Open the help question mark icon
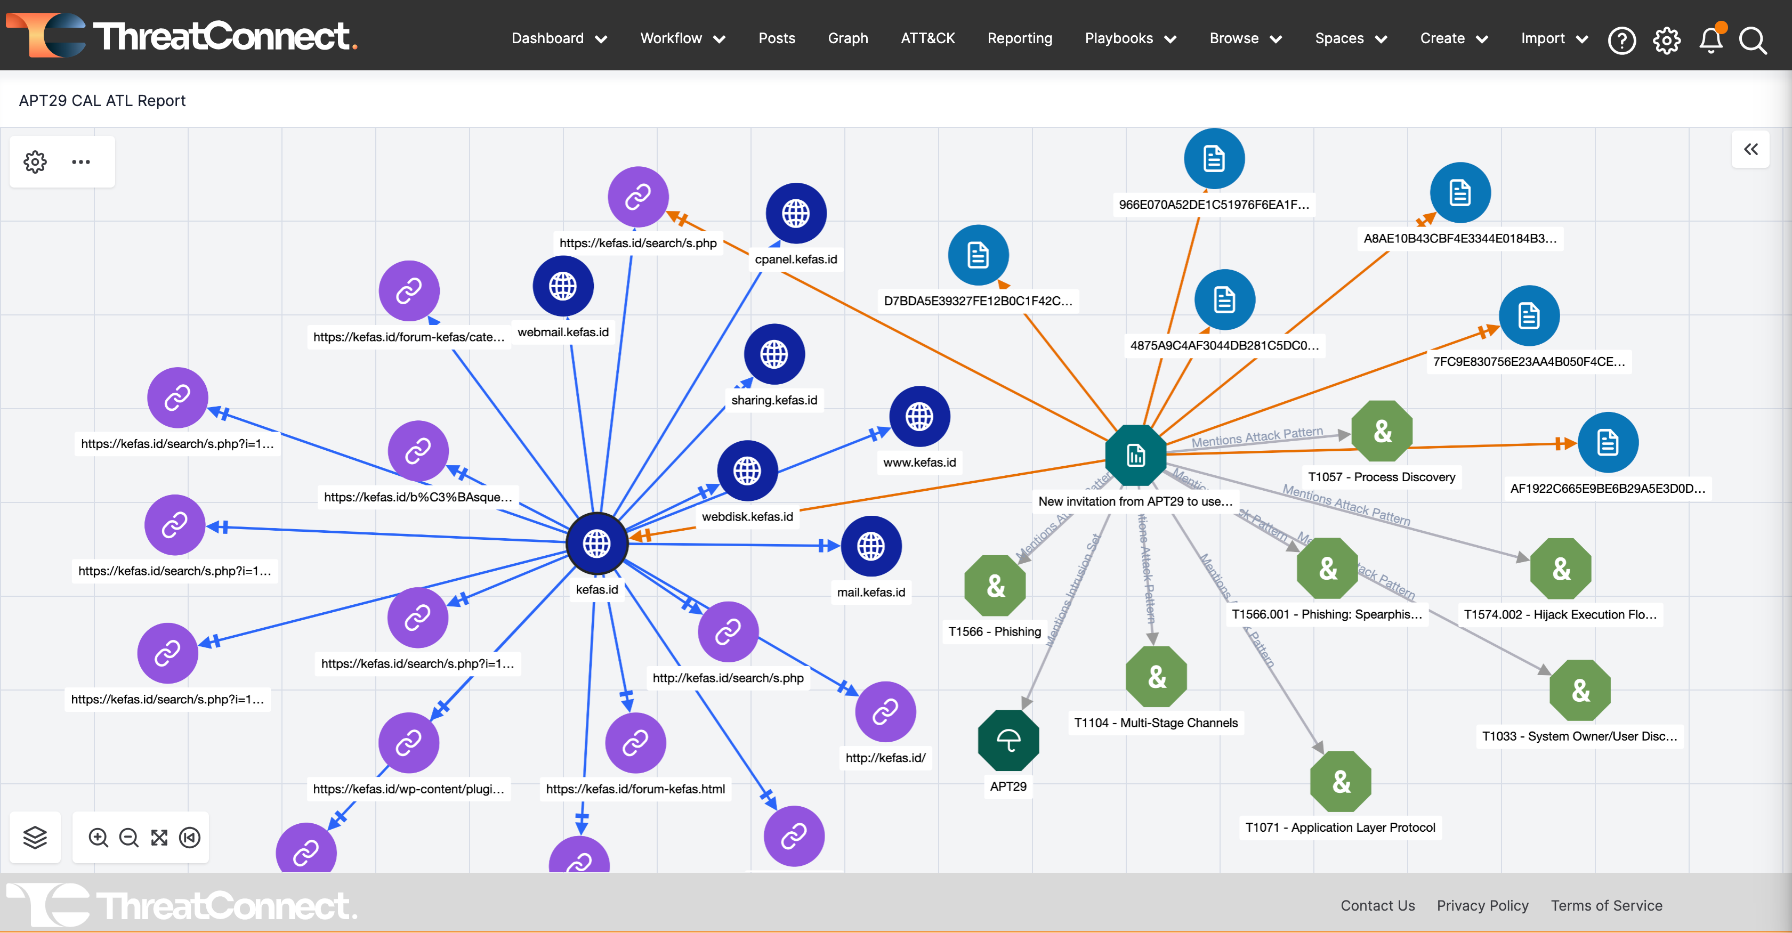The width and height of the screenshot is (1792, 933). click(x=1623, y=40)
